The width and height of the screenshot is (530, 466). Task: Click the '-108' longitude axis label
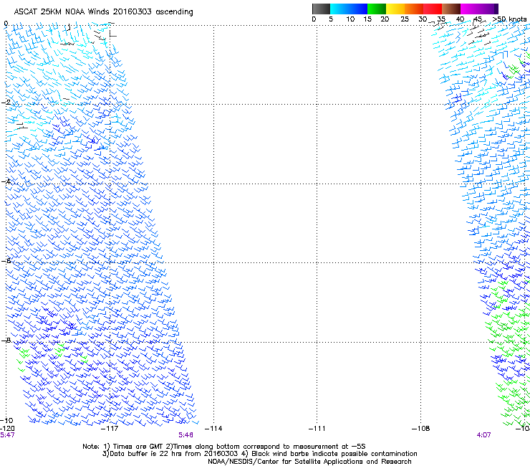(421, 429)
